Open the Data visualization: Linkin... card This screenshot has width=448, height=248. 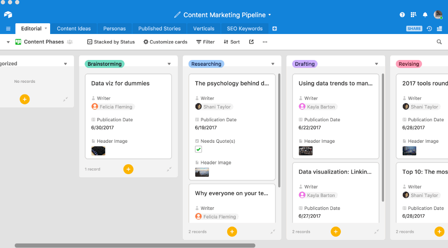point(336,192)
